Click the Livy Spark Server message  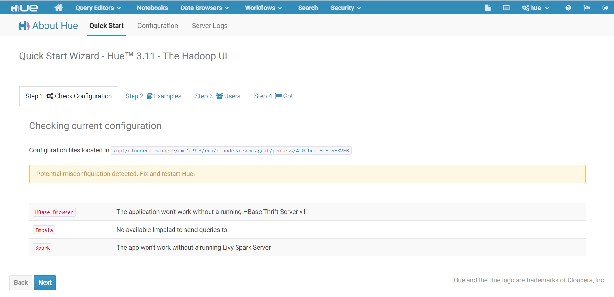tap(194, 247)
